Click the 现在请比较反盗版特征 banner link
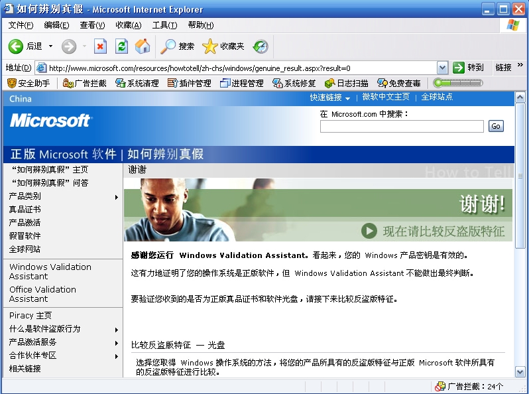 [443, 231]
